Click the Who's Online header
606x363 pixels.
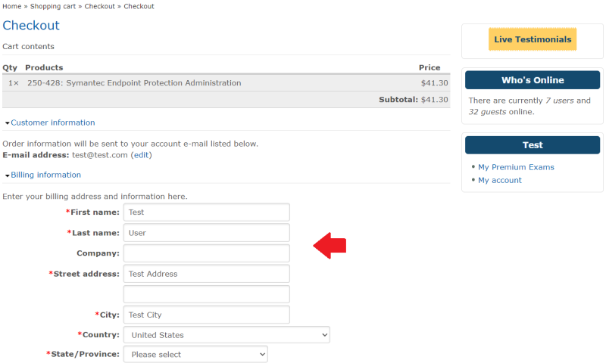[533, 80]
